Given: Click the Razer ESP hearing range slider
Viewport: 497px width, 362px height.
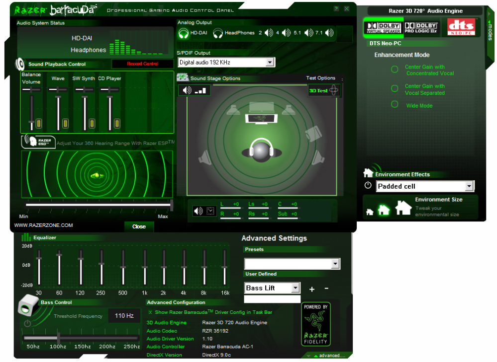Looking at the screenshot, I should point(99,205).
